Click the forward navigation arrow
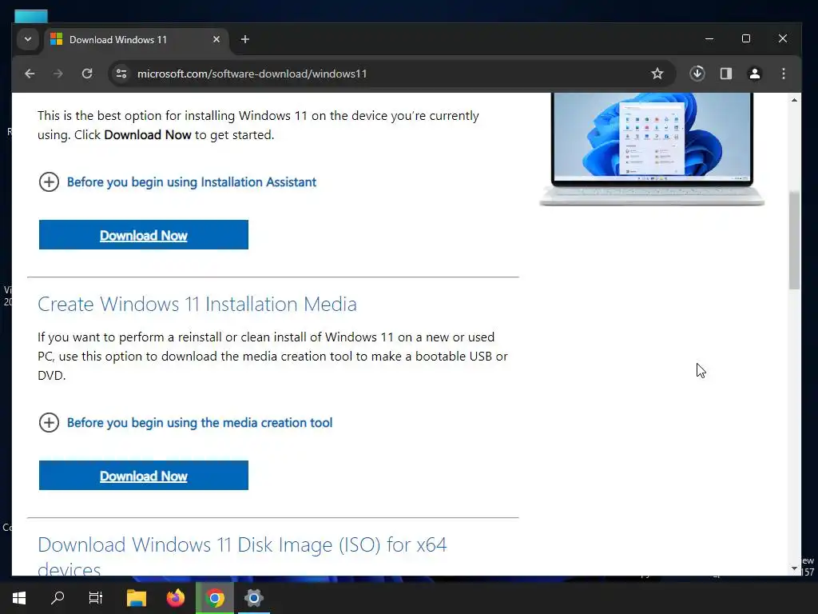Viewport: 818px width, 614px height. click(x=58, y=74)
